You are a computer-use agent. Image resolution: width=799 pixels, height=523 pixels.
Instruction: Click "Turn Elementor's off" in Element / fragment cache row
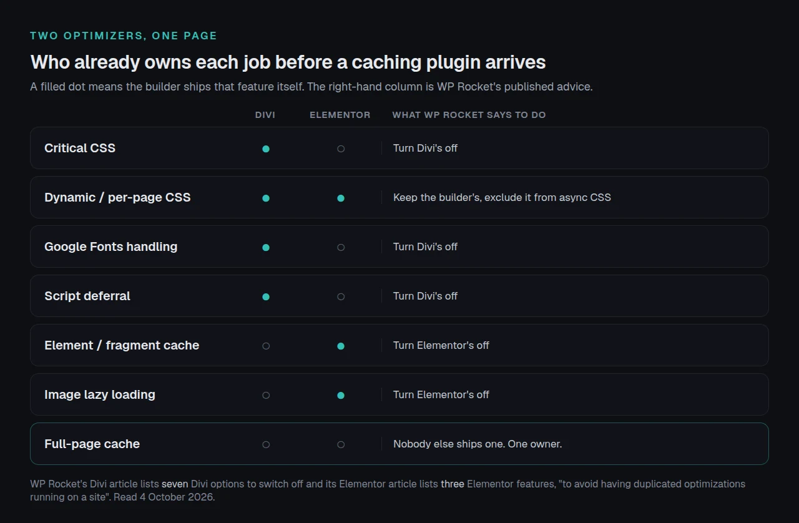(x=441, y=345)
